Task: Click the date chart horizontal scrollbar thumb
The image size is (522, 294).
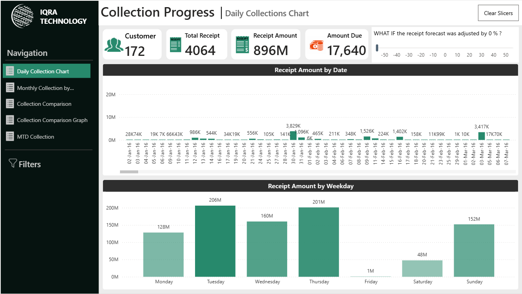Action: (x=129, y=172)
